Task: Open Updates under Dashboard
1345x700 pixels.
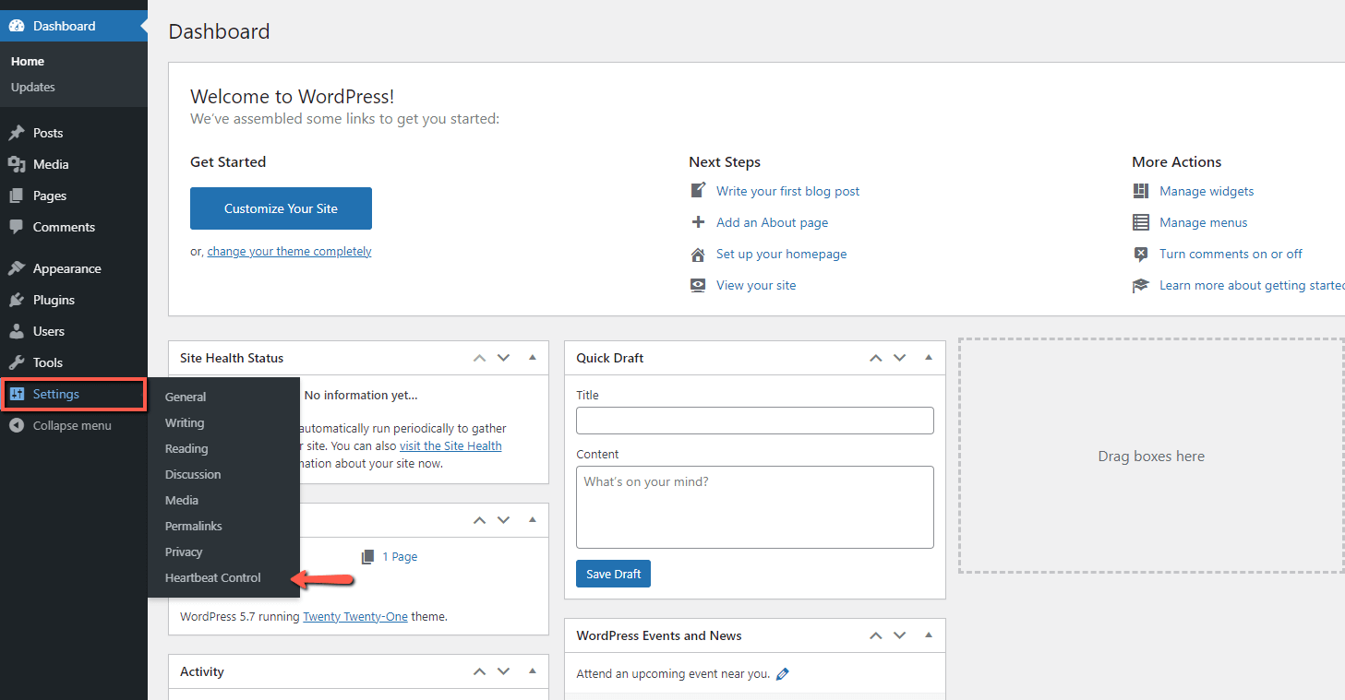Action: click(x=33, y=87)
